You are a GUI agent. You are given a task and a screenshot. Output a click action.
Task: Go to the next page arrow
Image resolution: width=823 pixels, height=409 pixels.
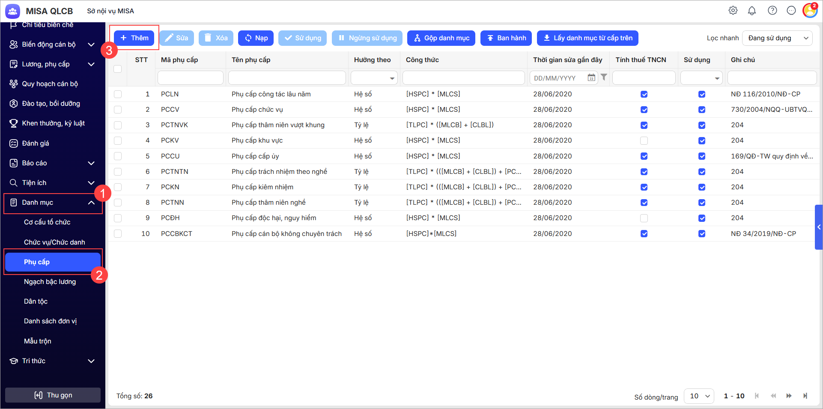[789, 396]
